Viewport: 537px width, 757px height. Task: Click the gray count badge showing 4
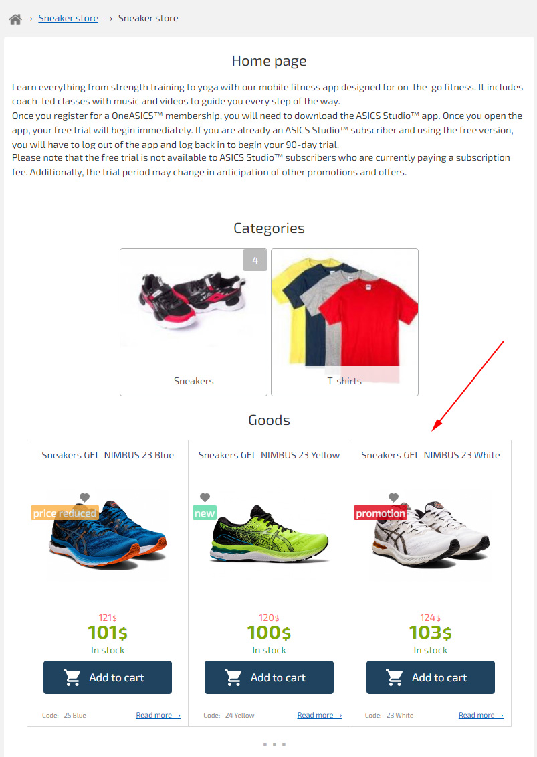click(255, 260)
